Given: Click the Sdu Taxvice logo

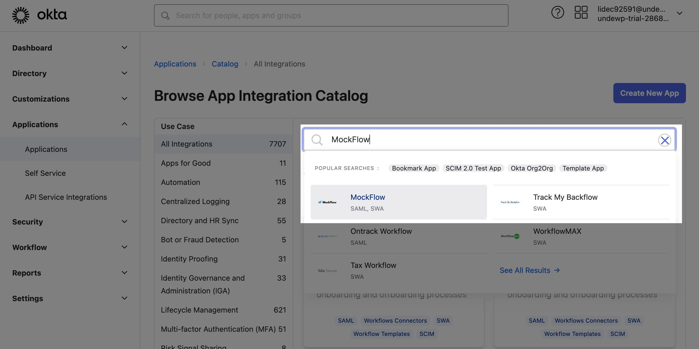Looking at the screenshot, I should point(327,271).
